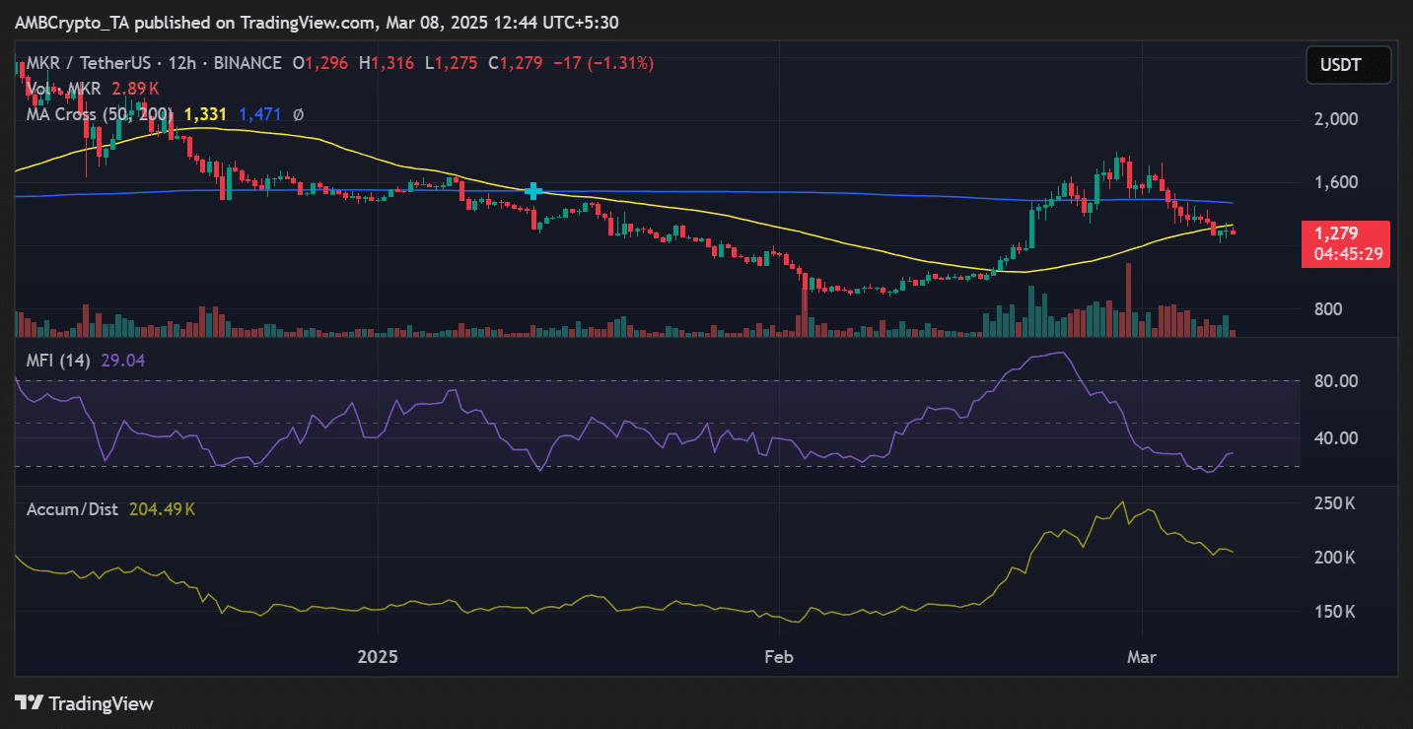Screen dimensions: 1413x729
Task: Open the USDT currency selector
Action: click(1348, 65)
